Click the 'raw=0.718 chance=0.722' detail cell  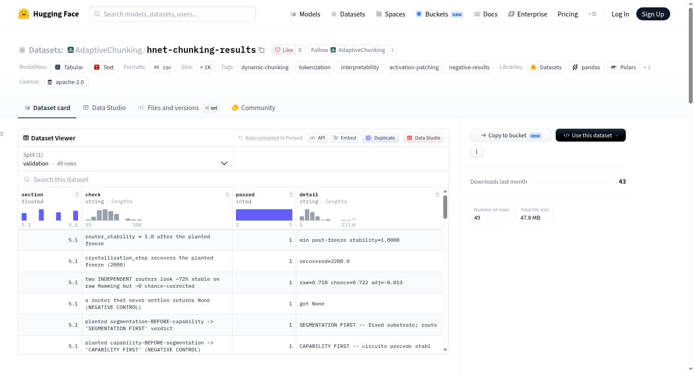click(x=369, y=282)
